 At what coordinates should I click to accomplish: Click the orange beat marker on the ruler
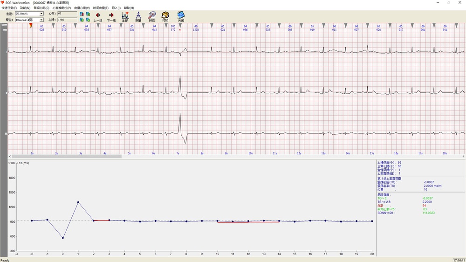click(31, 26)
